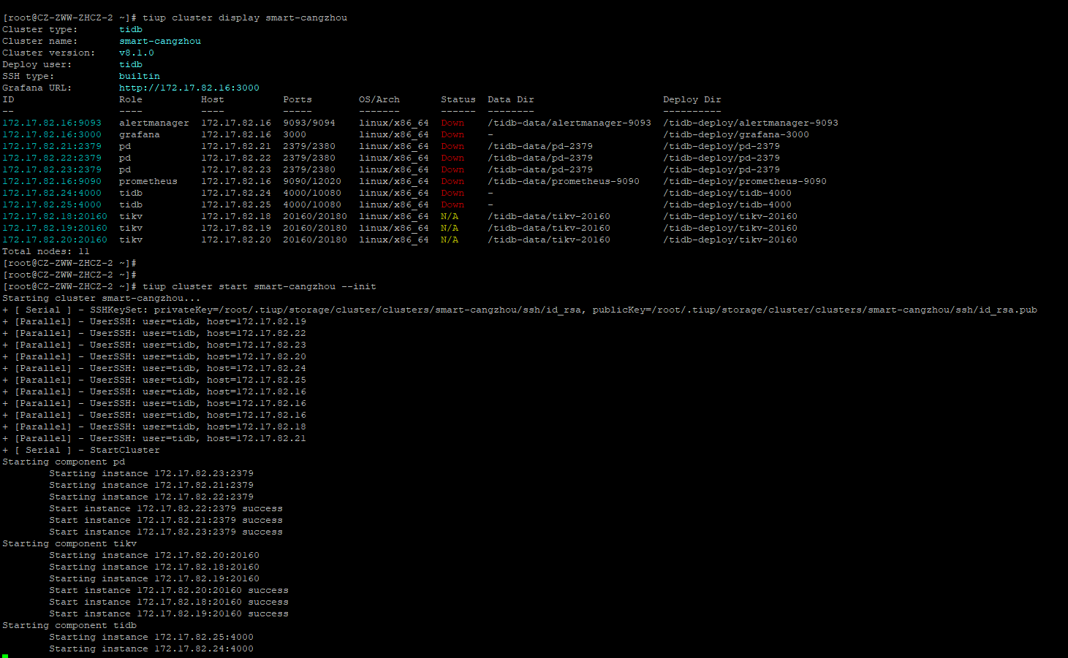1068x658 pixels.
Task: Click the ports cell 9093/9094
Action: [x=309, y=123]
